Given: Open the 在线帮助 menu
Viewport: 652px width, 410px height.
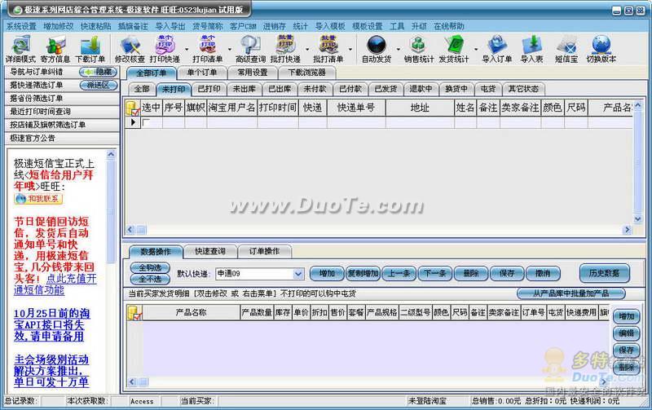Looking at the screenshot, I should coord(449,26).
